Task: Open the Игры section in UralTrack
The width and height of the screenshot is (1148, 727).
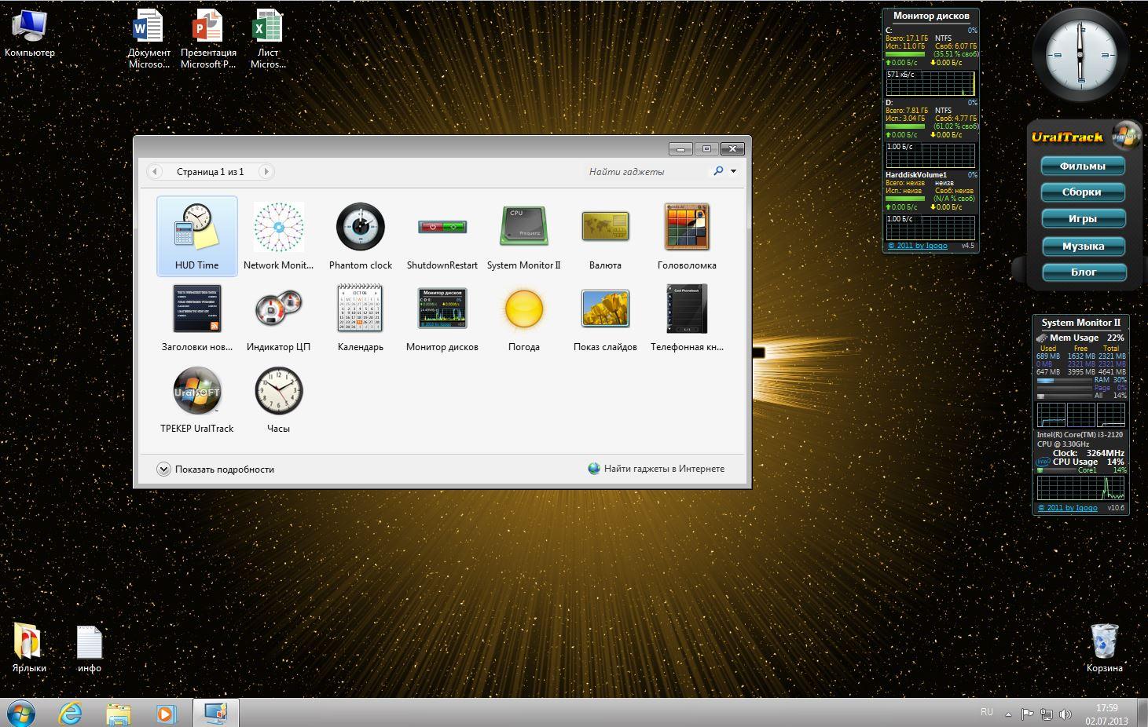Action: coord(1082,219)
